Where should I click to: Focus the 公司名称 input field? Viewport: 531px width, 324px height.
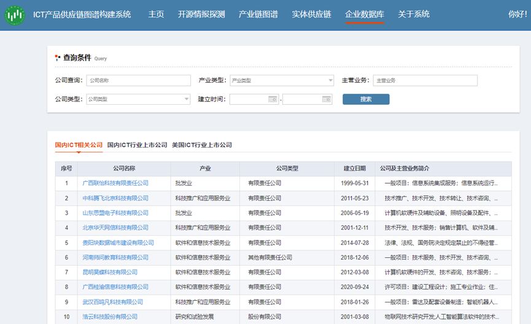pos(139,80)
